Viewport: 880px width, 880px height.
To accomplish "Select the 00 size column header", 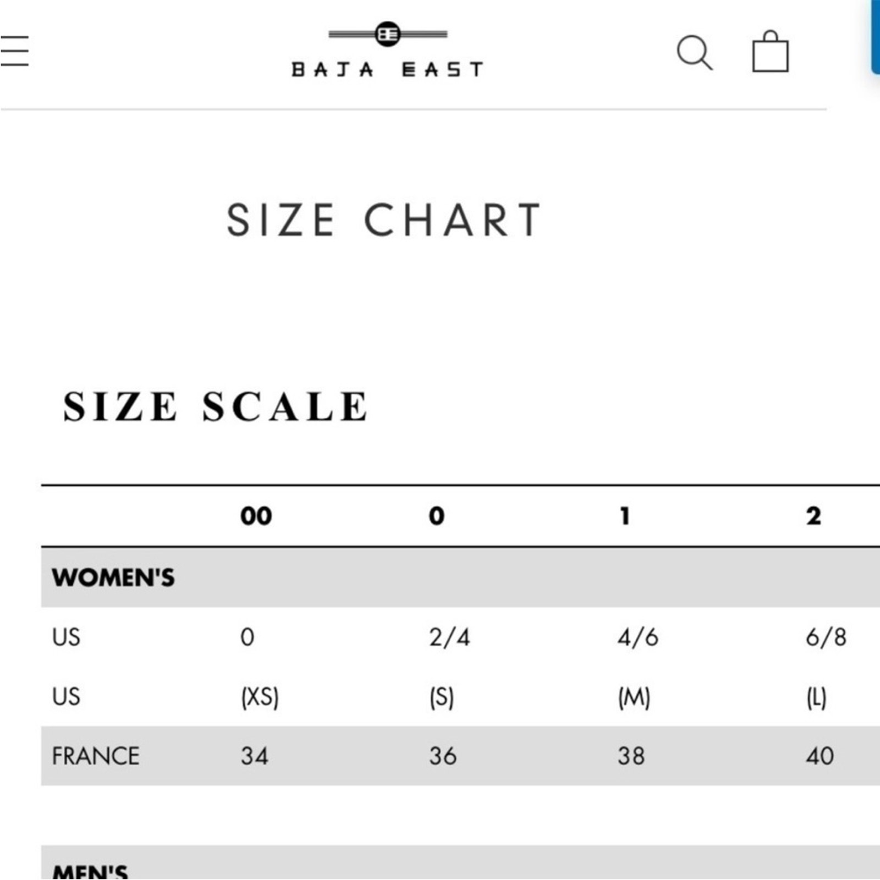I will 256,516.
